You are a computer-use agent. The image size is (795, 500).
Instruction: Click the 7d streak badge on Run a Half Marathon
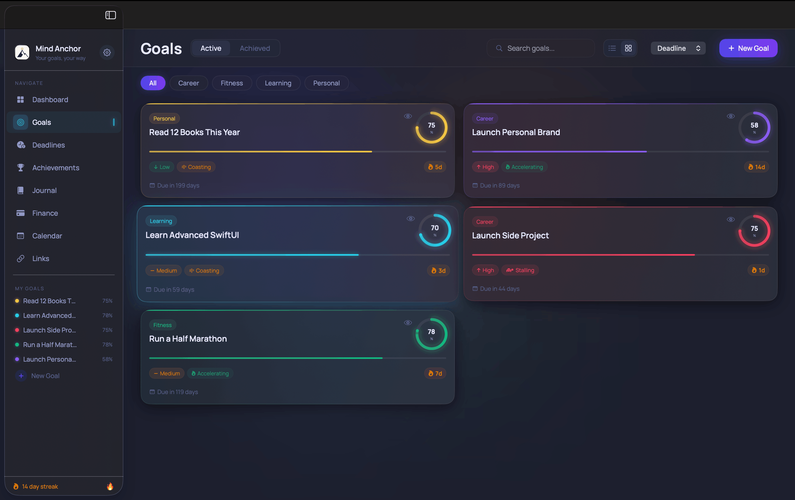[435, 374]
